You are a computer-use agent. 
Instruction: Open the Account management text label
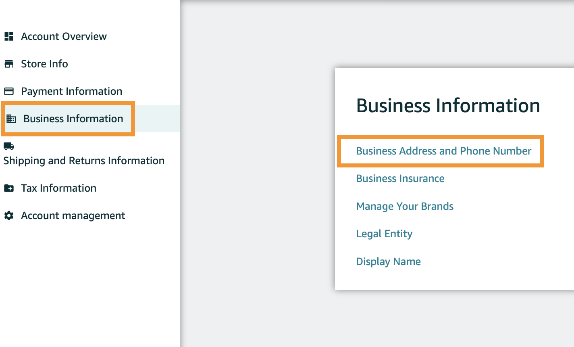click(x=73, y=215)
